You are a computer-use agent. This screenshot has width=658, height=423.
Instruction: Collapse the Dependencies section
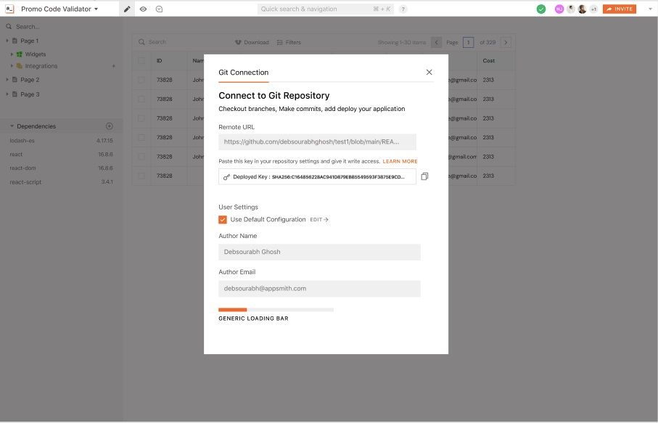click(12, 126)
